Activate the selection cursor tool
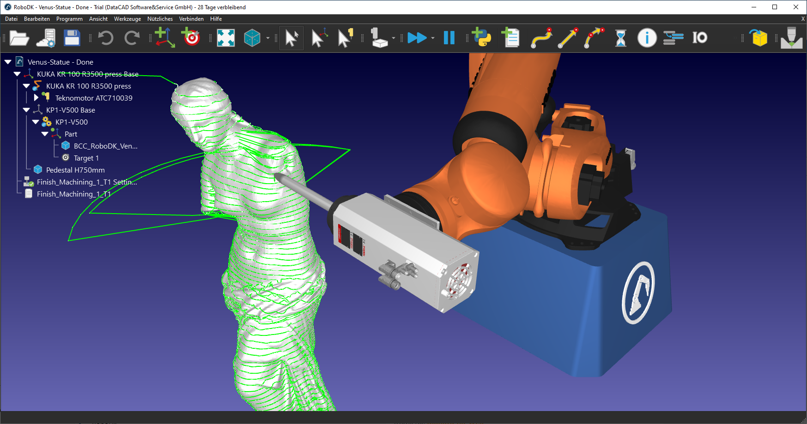Screen dimensions: 807x424 click(291, 38)
